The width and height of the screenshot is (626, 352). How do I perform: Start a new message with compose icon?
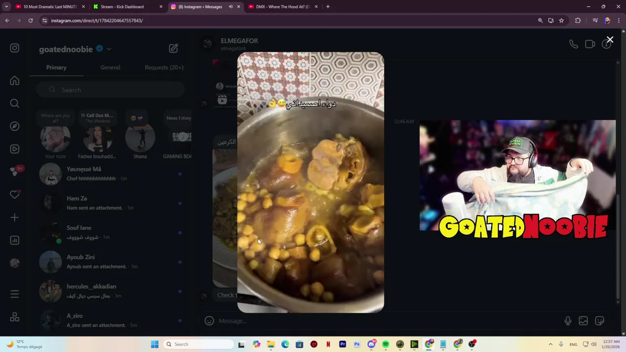(x=174, y=48)
